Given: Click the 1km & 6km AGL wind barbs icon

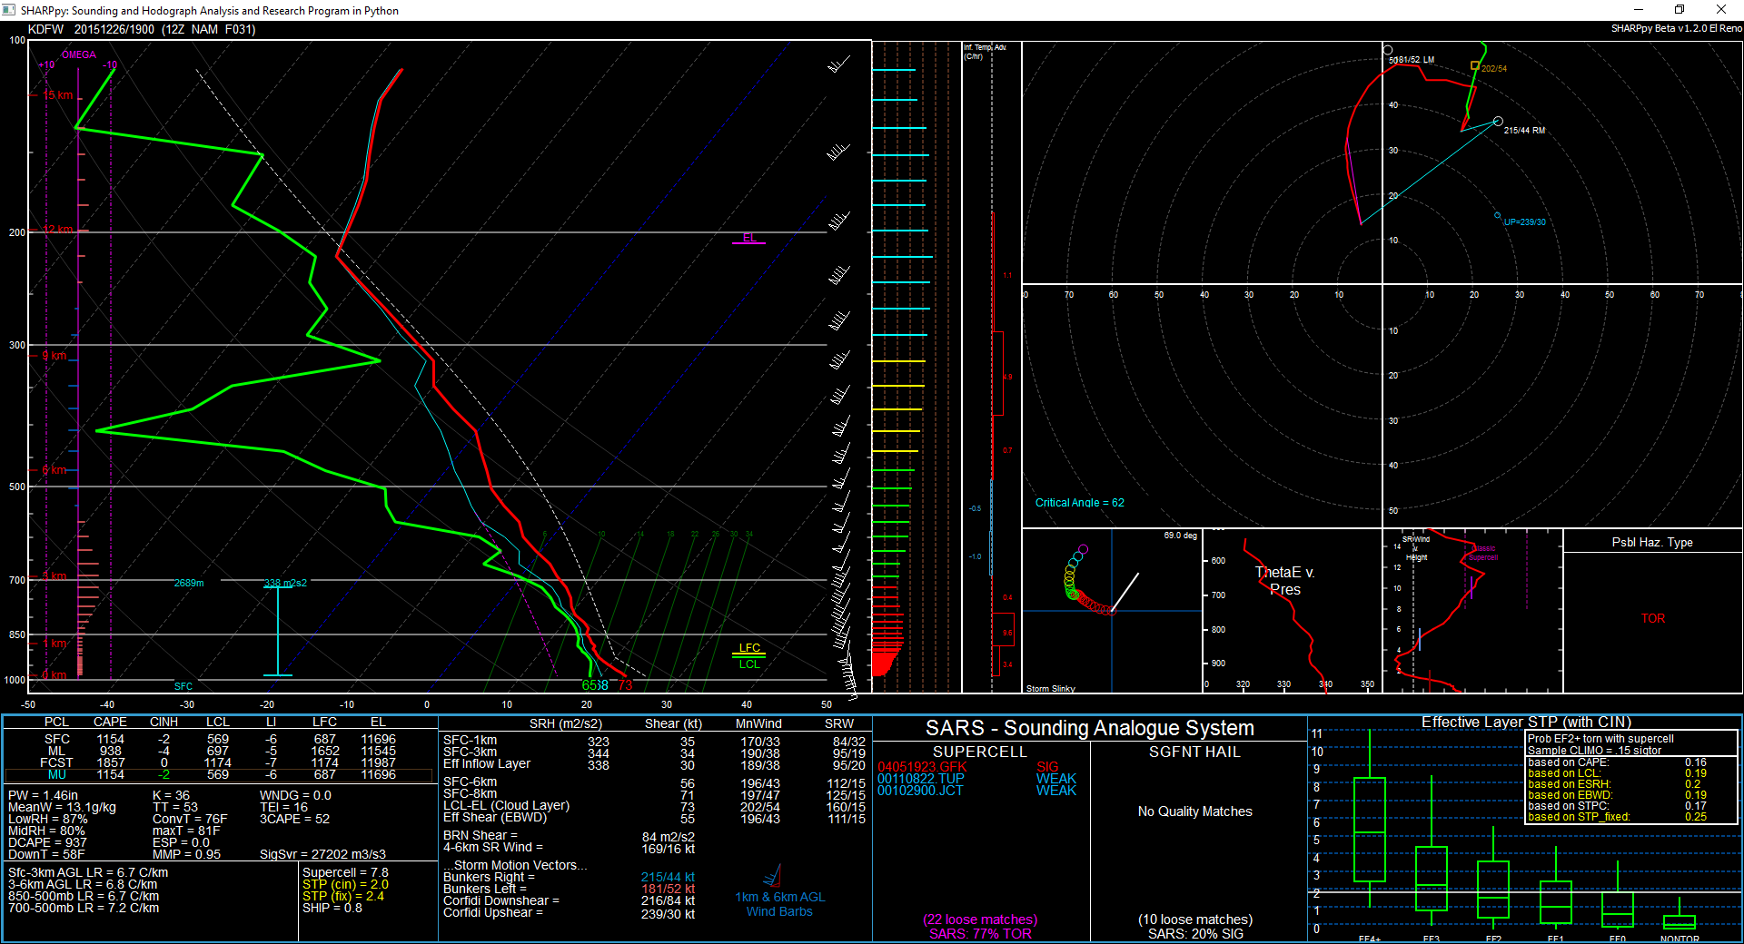Looking at the screenshot, I should 772,877.
